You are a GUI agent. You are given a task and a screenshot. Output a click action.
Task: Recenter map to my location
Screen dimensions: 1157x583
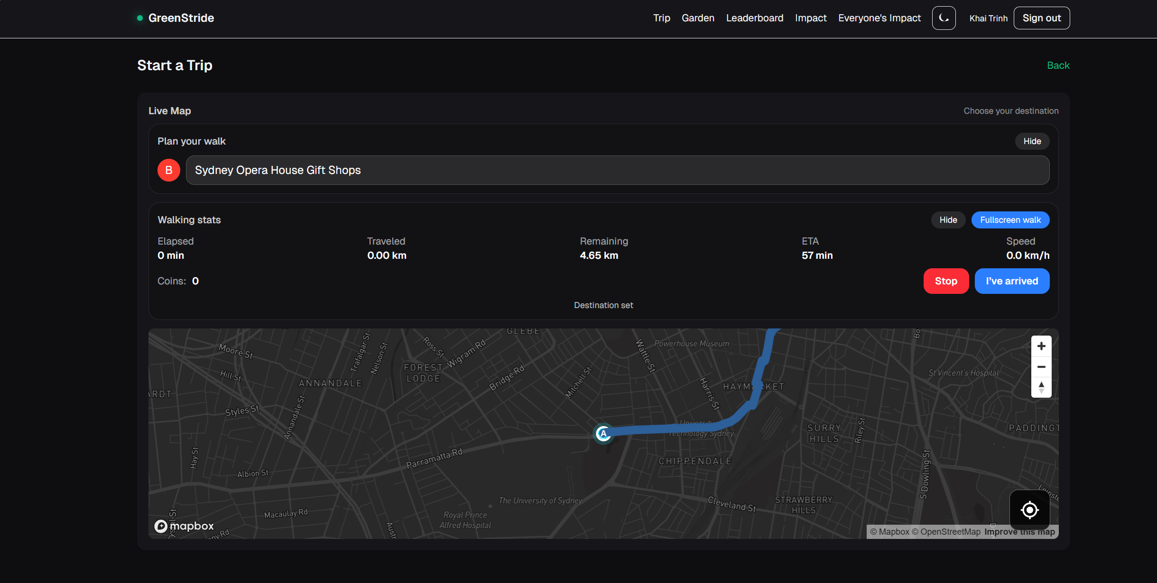tap(1029, 510)
